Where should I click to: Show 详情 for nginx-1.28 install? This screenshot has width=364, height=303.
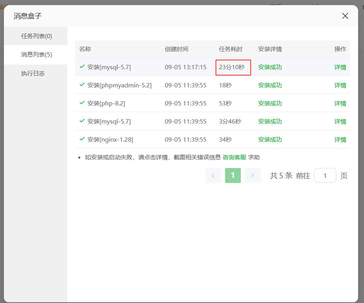coord(340,140)
